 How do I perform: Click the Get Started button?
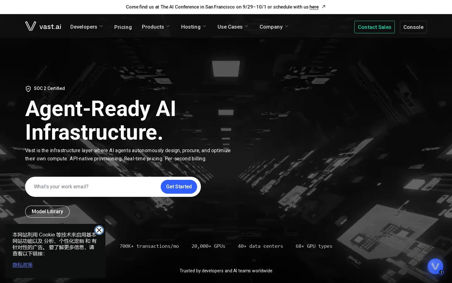tap(179, 187)
